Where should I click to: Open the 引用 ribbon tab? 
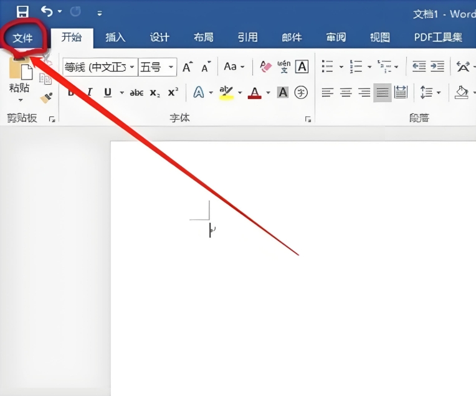click(x=248, y=37)
